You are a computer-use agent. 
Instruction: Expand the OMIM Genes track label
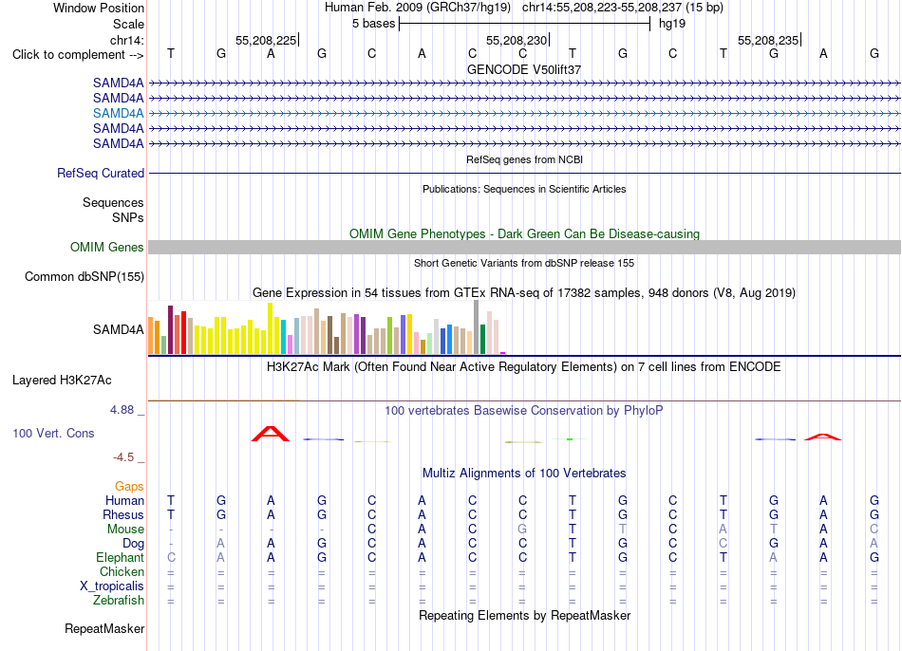click(106, 248)
